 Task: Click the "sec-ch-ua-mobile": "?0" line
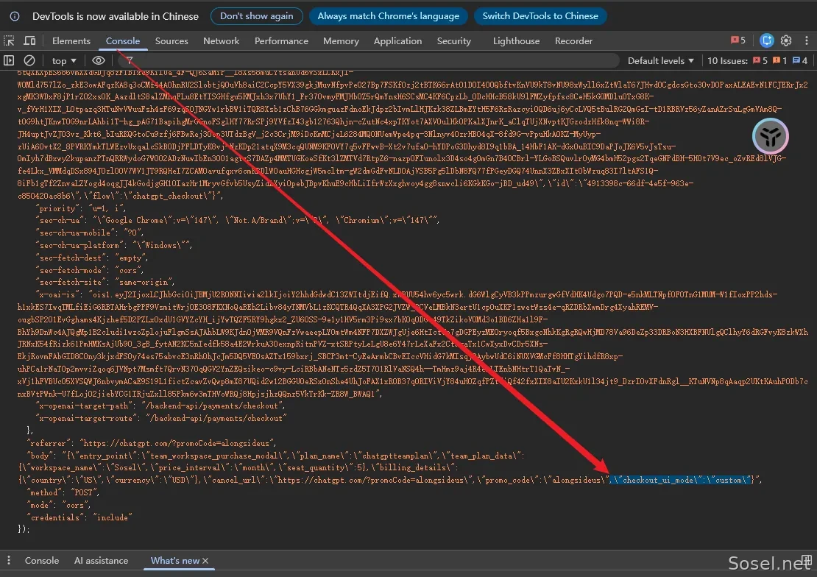coord(89,233)
